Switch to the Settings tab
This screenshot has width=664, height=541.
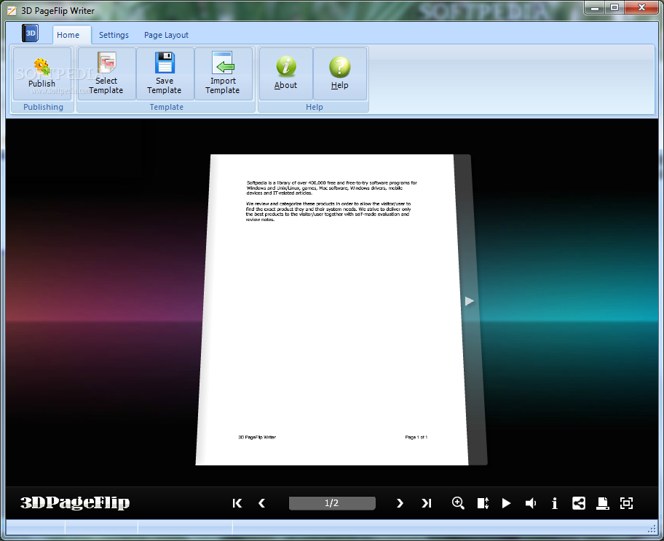114,35
